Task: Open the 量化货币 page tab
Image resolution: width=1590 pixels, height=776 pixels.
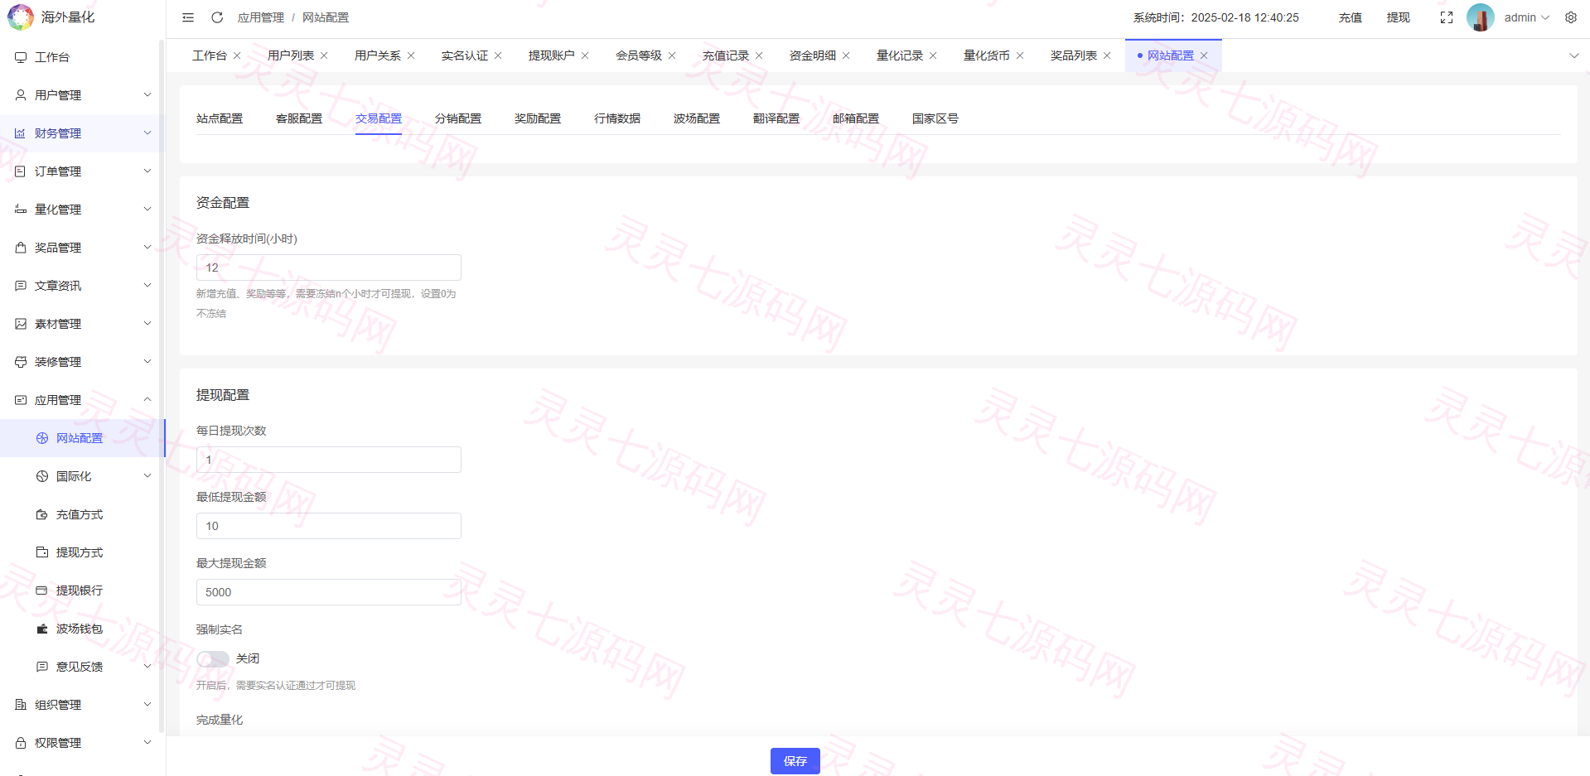Action: coord(987,55)
